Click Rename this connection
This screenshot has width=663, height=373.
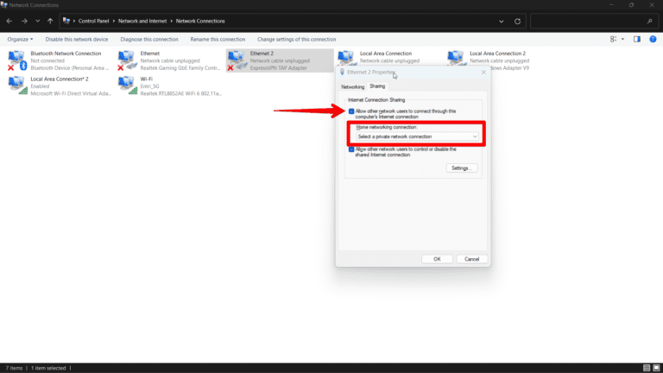pyautogui.click(x=218, y=40)
